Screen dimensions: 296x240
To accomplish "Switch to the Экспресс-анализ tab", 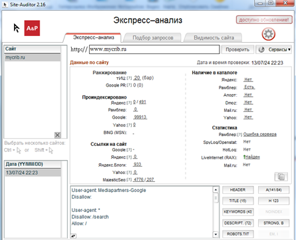I will click(93, 37).
